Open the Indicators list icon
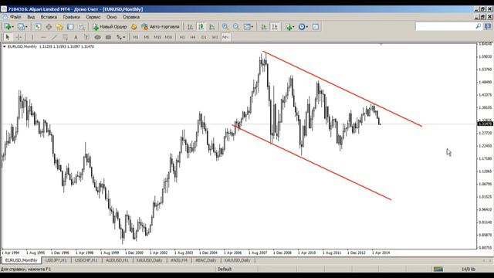494x278 pixels. click(x=288, y=27)
